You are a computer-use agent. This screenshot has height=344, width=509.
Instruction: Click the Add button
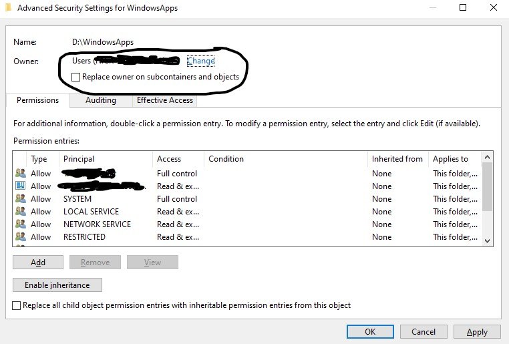[x=38, y=263]
